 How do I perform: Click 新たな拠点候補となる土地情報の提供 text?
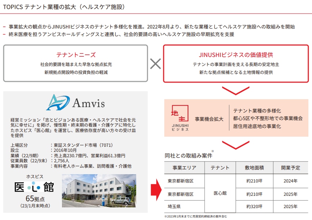tap(236, 72)
